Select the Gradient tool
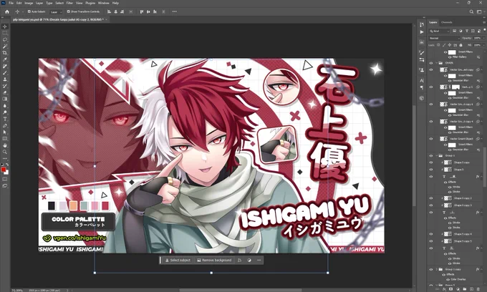 (5, 99)
